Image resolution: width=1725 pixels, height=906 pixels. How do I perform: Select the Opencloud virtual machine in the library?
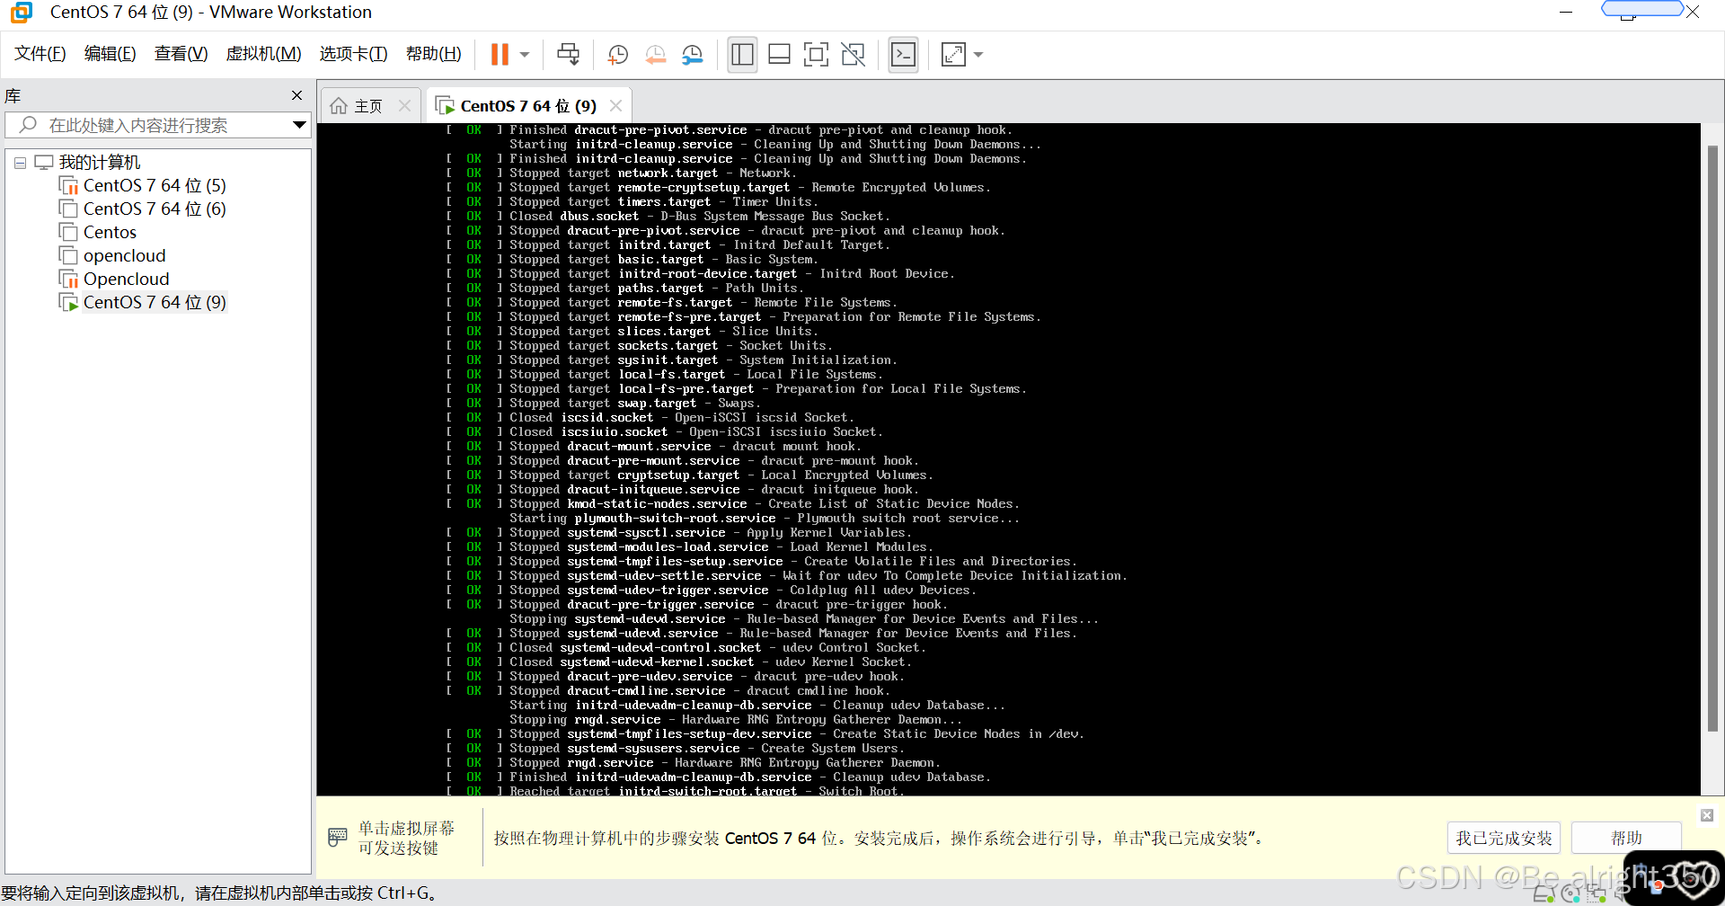[x=126, y=279]
